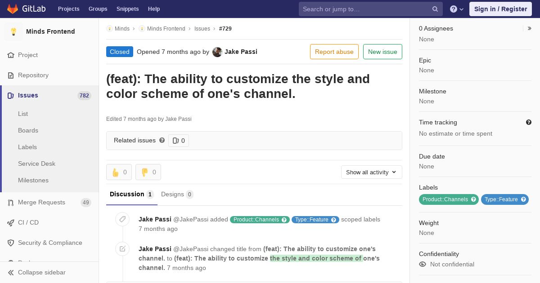This screenshot has width=540, height=283.
Task: Click 'Edited 7 months ago by Jake Passi' text
Action: point(149,119)
